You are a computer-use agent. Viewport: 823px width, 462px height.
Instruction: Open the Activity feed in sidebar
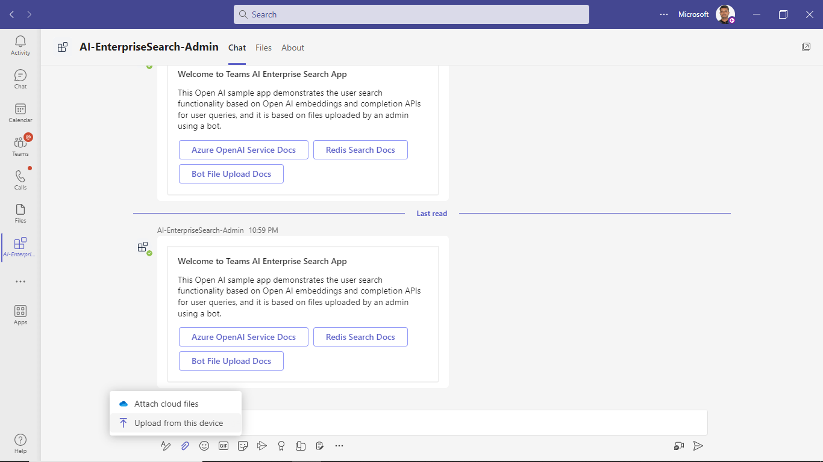pyautogui.click(x=20, y=46)
